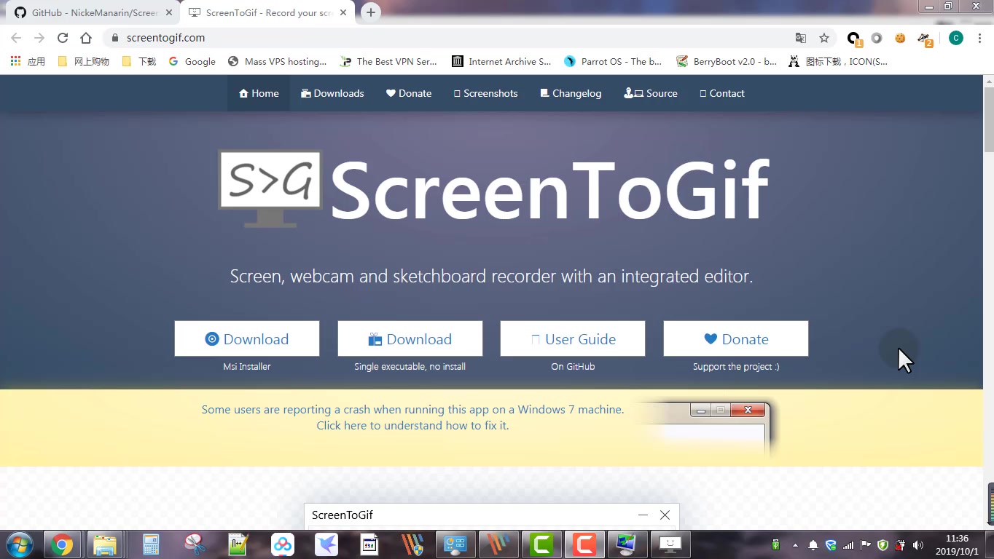Open the 应用 apps bookmark
The height and width of the screenshot is (559, 994).
[28, 62]
